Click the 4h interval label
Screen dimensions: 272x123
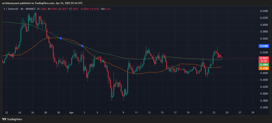22,9
